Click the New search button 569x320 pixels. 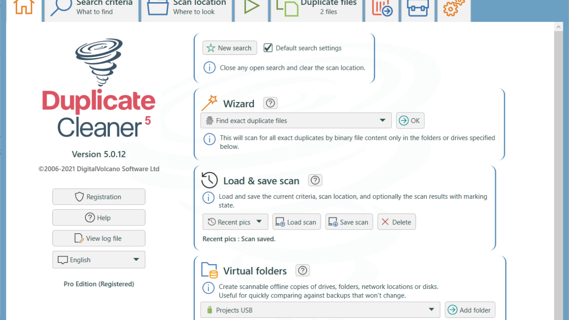click(x=229, y=48)
